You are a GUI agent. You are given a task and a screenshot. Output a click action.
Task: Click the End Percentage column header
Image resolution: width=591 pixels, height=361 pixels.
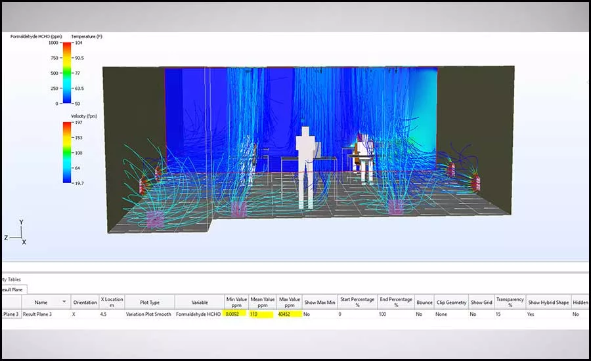tap(396, 302)
